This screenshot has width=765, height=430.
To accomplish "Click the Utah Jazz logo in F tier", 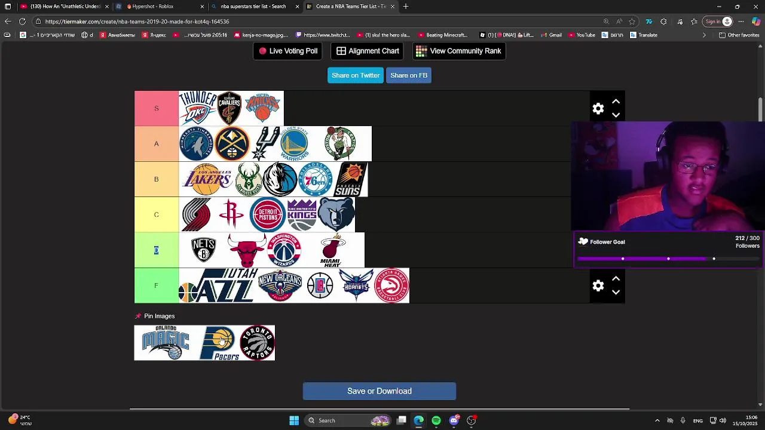I will click(x=218, y=285).
